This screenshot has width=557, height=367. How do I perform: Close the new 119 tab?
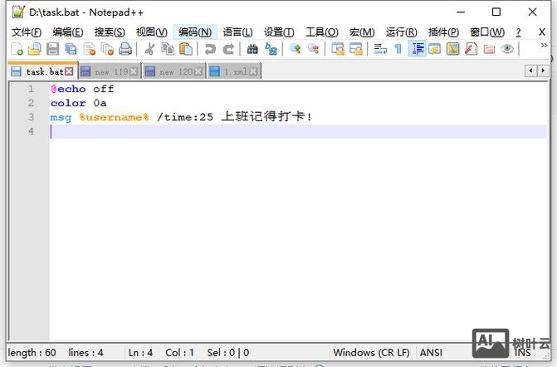coord(134,71)
